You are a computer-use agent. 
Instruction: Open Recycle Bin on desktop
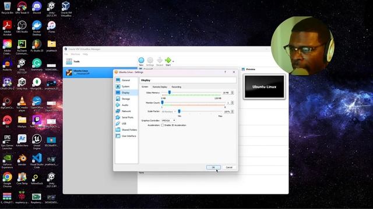click(x=7, y=8)
